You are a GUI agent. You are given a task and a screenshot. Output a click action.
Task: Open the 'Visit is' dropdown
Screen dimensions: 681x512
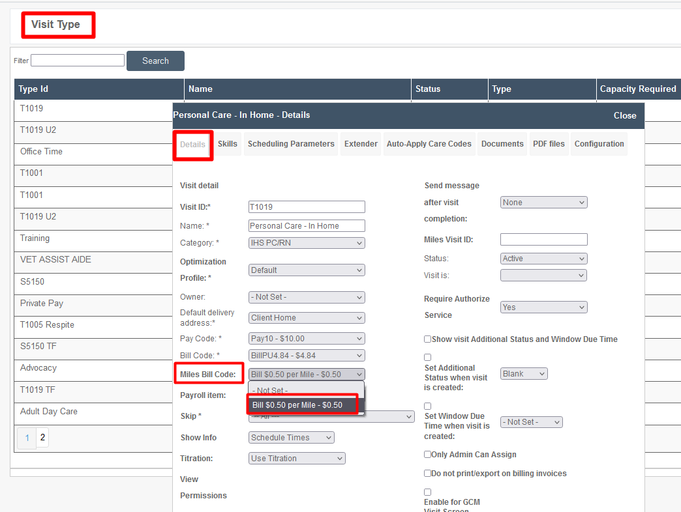tap(544, 276)
